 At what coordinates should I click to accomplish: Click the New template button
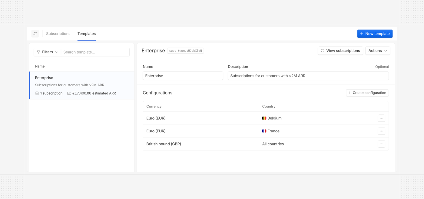pos(375,34)
